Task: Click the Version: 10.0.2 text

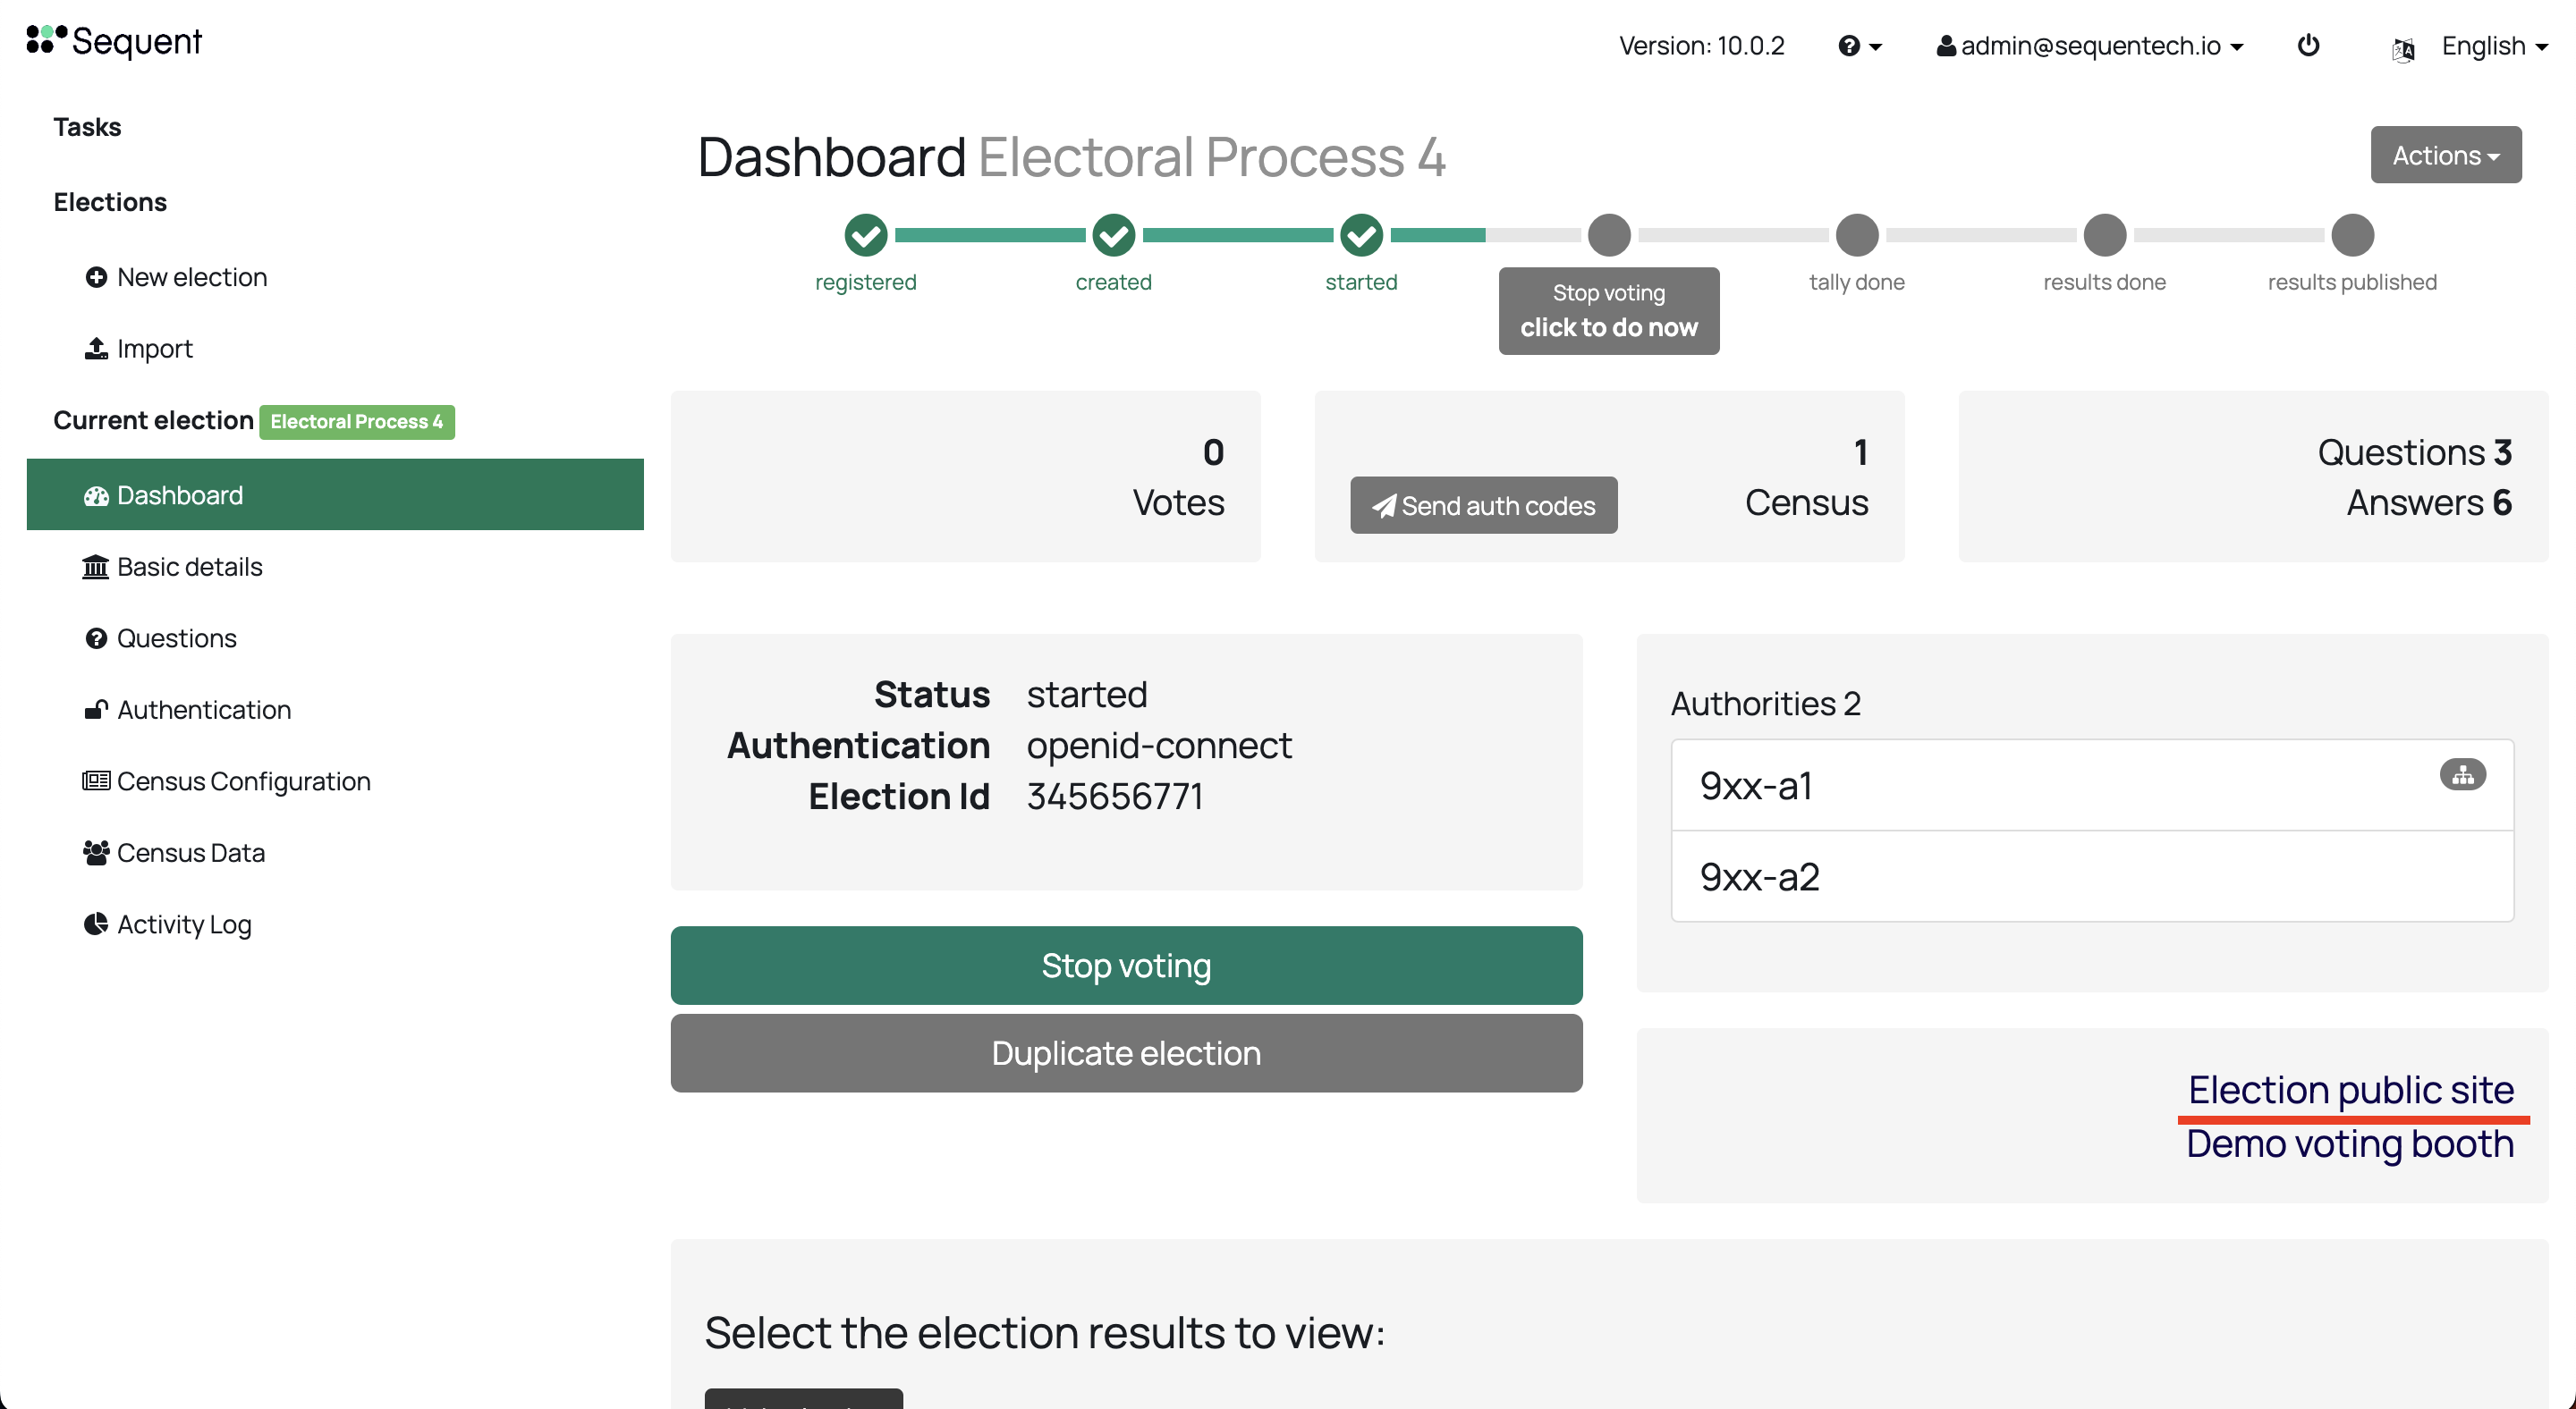Action: pos(1701,46)
